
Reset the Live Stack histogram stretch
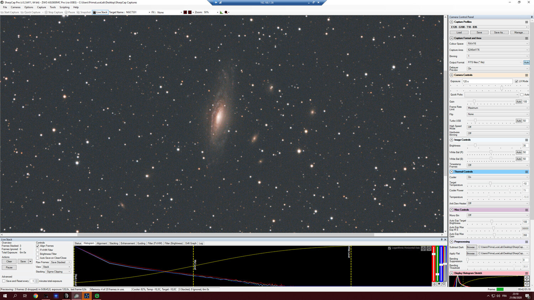[x=429, y=248]
